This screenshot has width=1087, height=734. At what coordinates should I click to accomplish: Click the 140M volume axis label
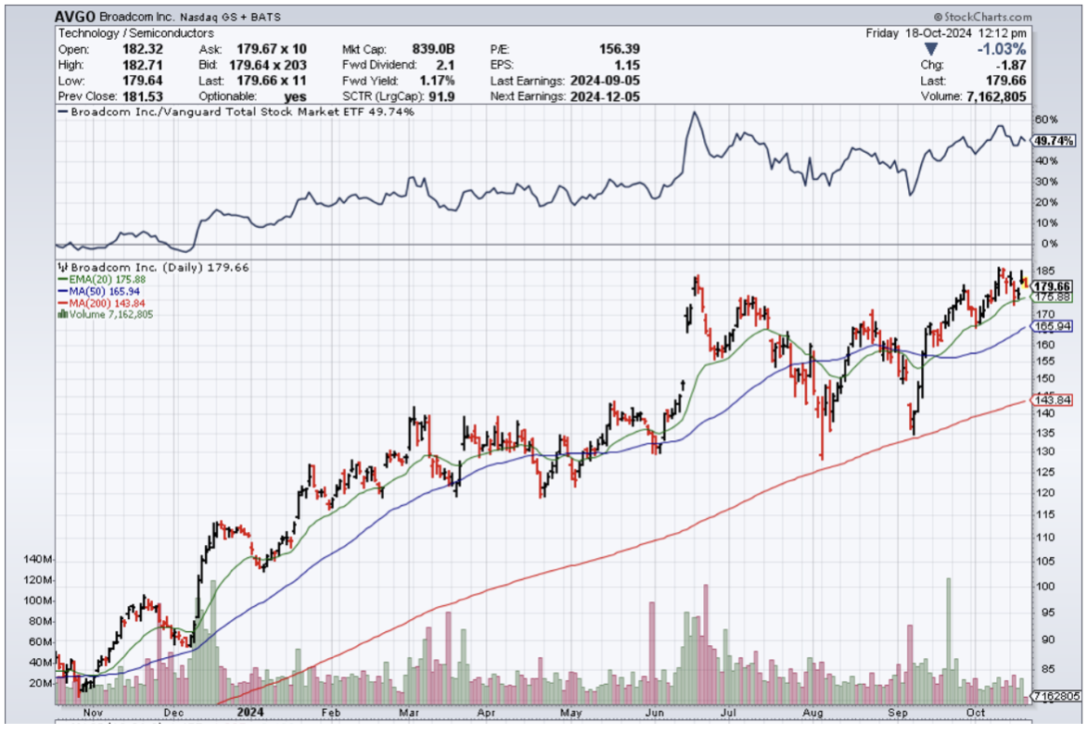[x=38, y=559]
